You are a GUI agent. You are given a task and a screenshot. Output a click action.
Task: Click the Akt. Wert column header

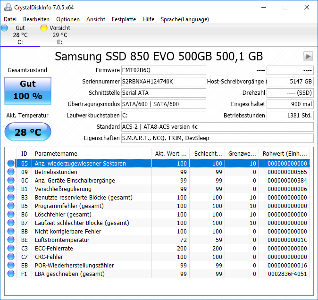click(171, 153)
